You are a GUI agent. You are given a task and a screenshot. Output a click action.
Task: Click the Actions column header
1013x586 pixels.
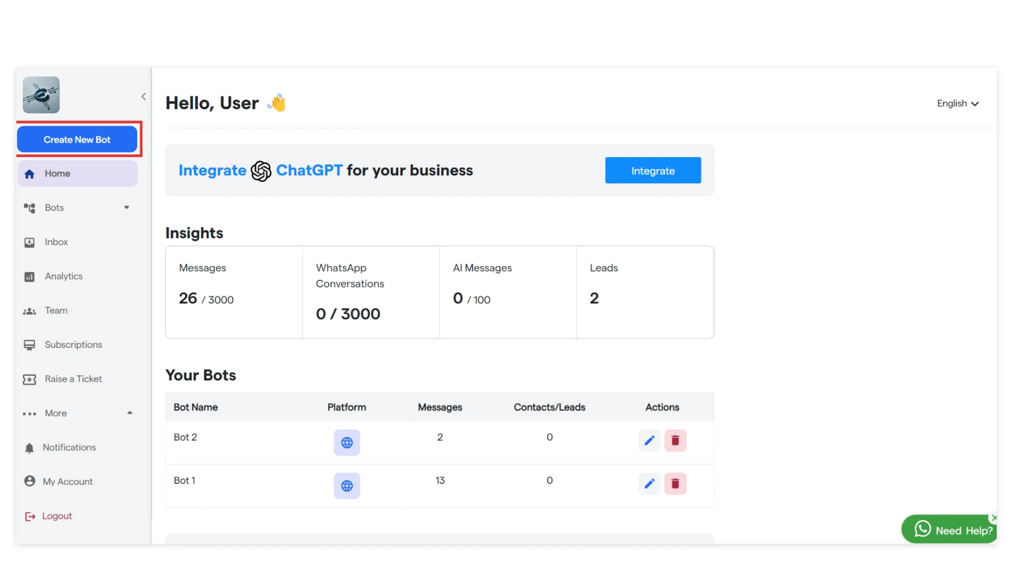click(x=662, y=407)
